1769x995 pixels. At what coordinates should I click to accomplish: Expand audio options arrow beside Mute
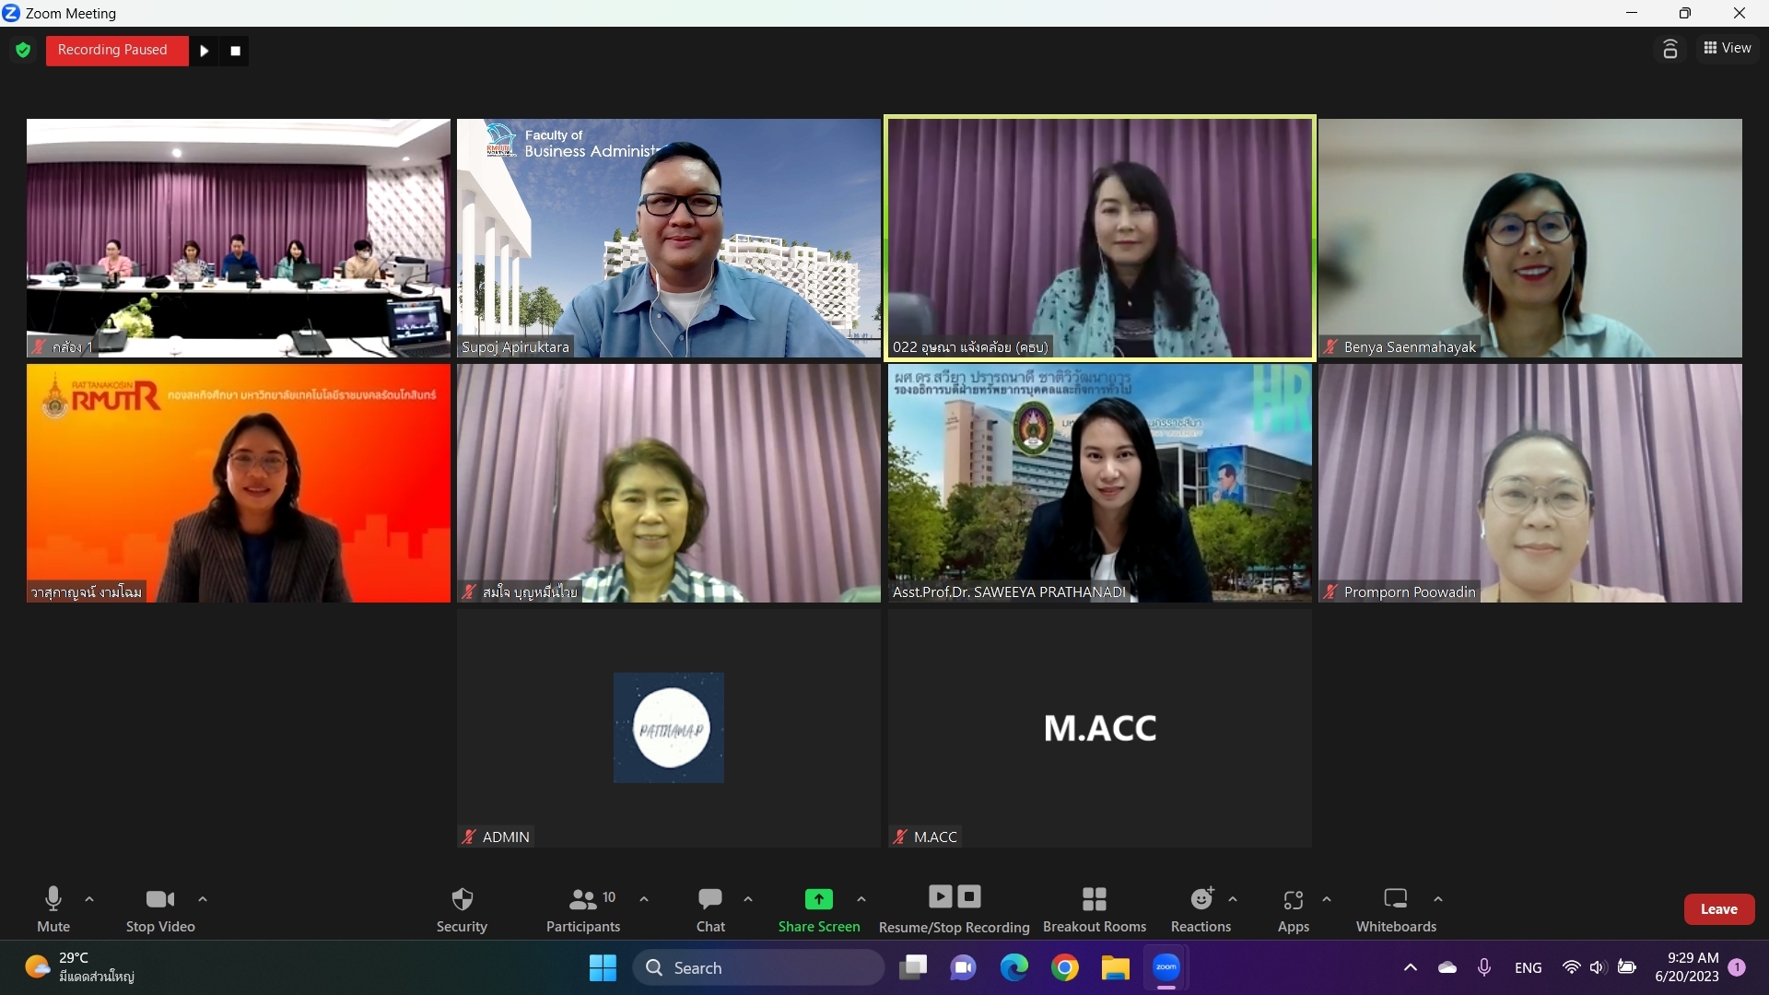[x=89, y=898]
